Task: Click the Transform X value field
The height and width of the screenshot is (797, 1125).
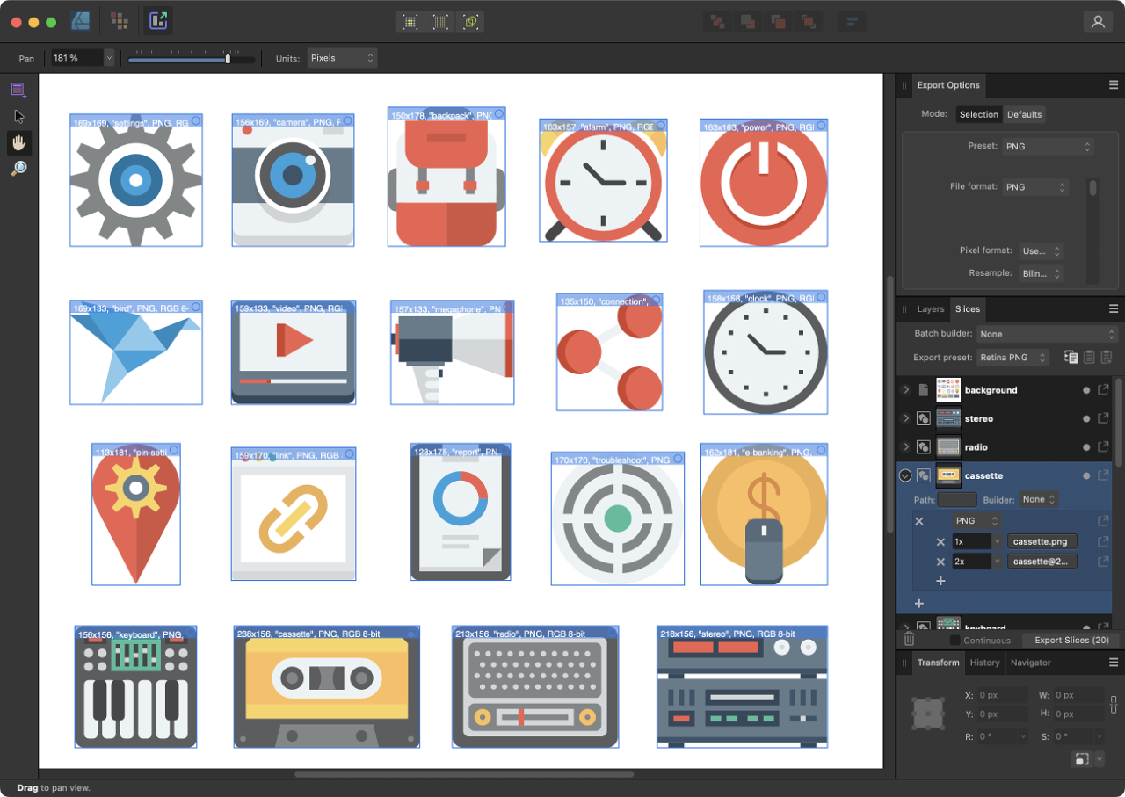Action: tap(1003, 696)
